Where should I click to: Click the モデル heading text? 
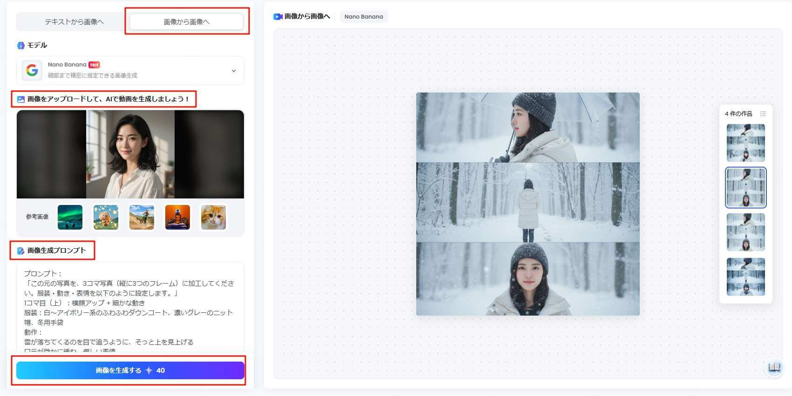37,45
